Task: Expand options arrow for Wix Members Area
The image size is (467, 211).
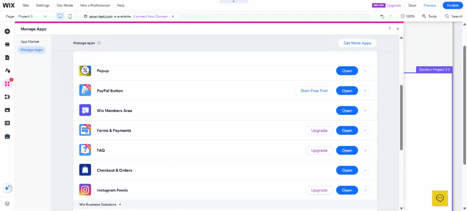Action: 366,111
